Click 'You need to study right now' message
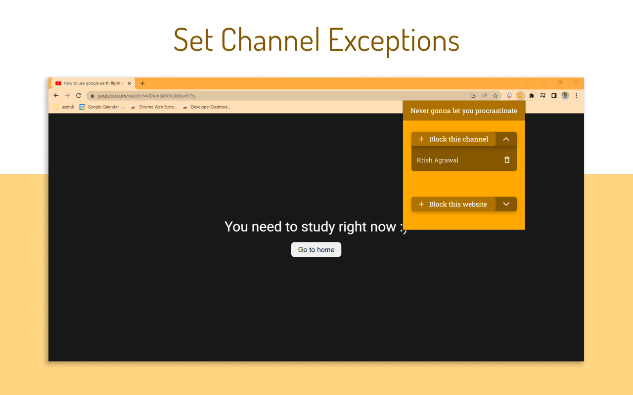 (316, 227)
